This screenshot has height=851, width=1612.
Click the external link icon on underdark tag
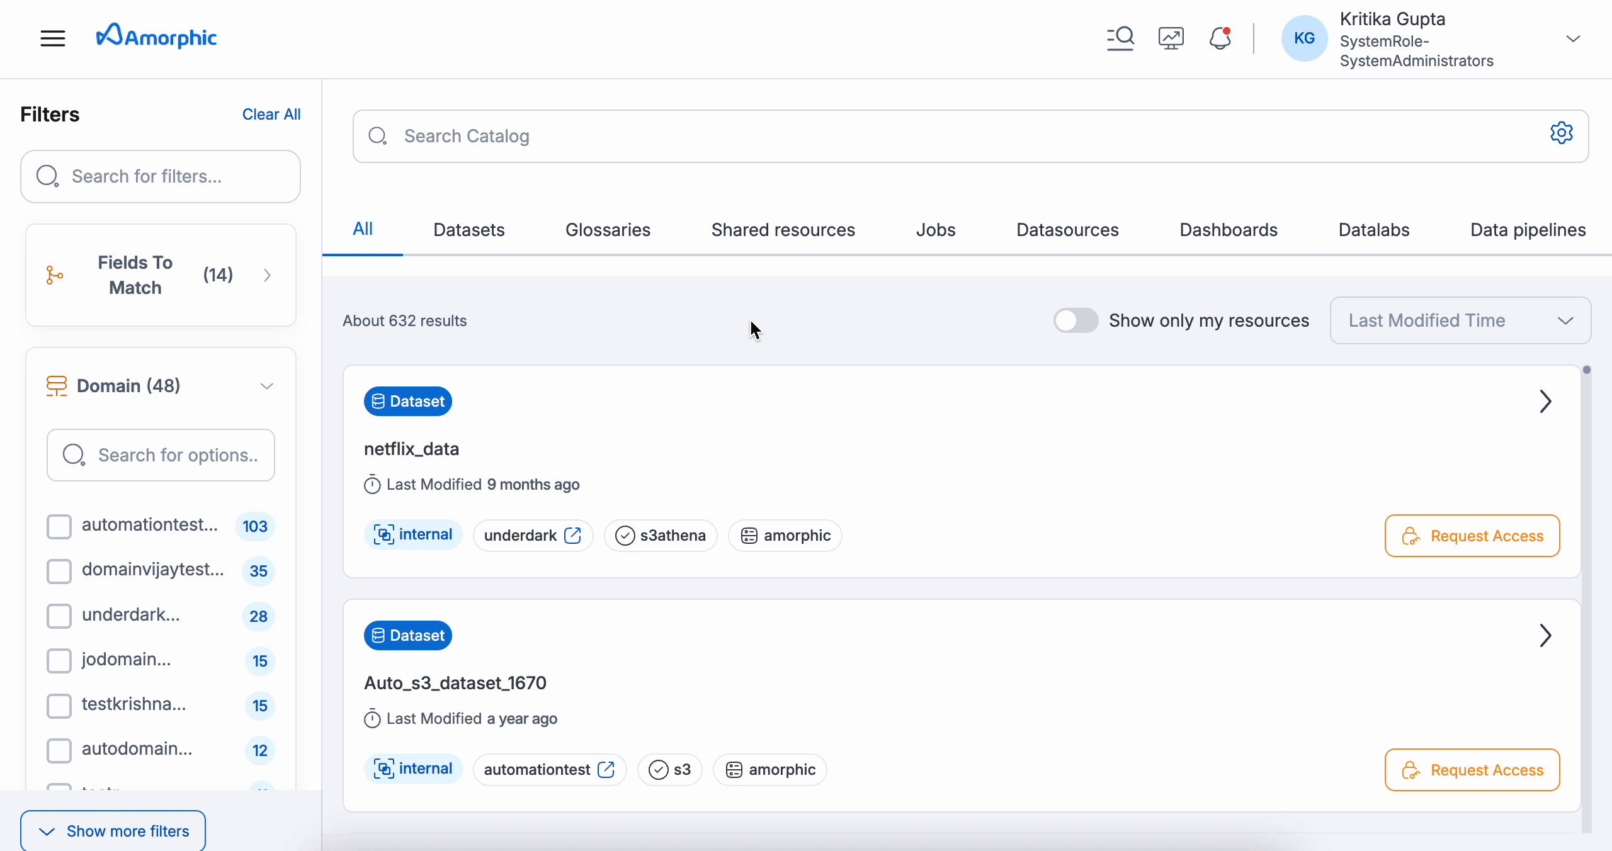(x=573, y=535)
